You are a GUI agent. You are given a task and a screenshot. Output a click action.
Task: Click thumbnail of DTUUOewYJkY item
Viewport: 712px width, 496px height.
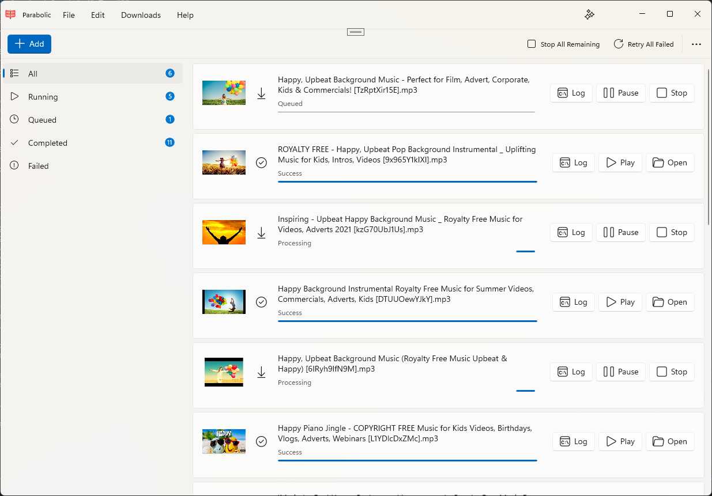pos(224,302)
